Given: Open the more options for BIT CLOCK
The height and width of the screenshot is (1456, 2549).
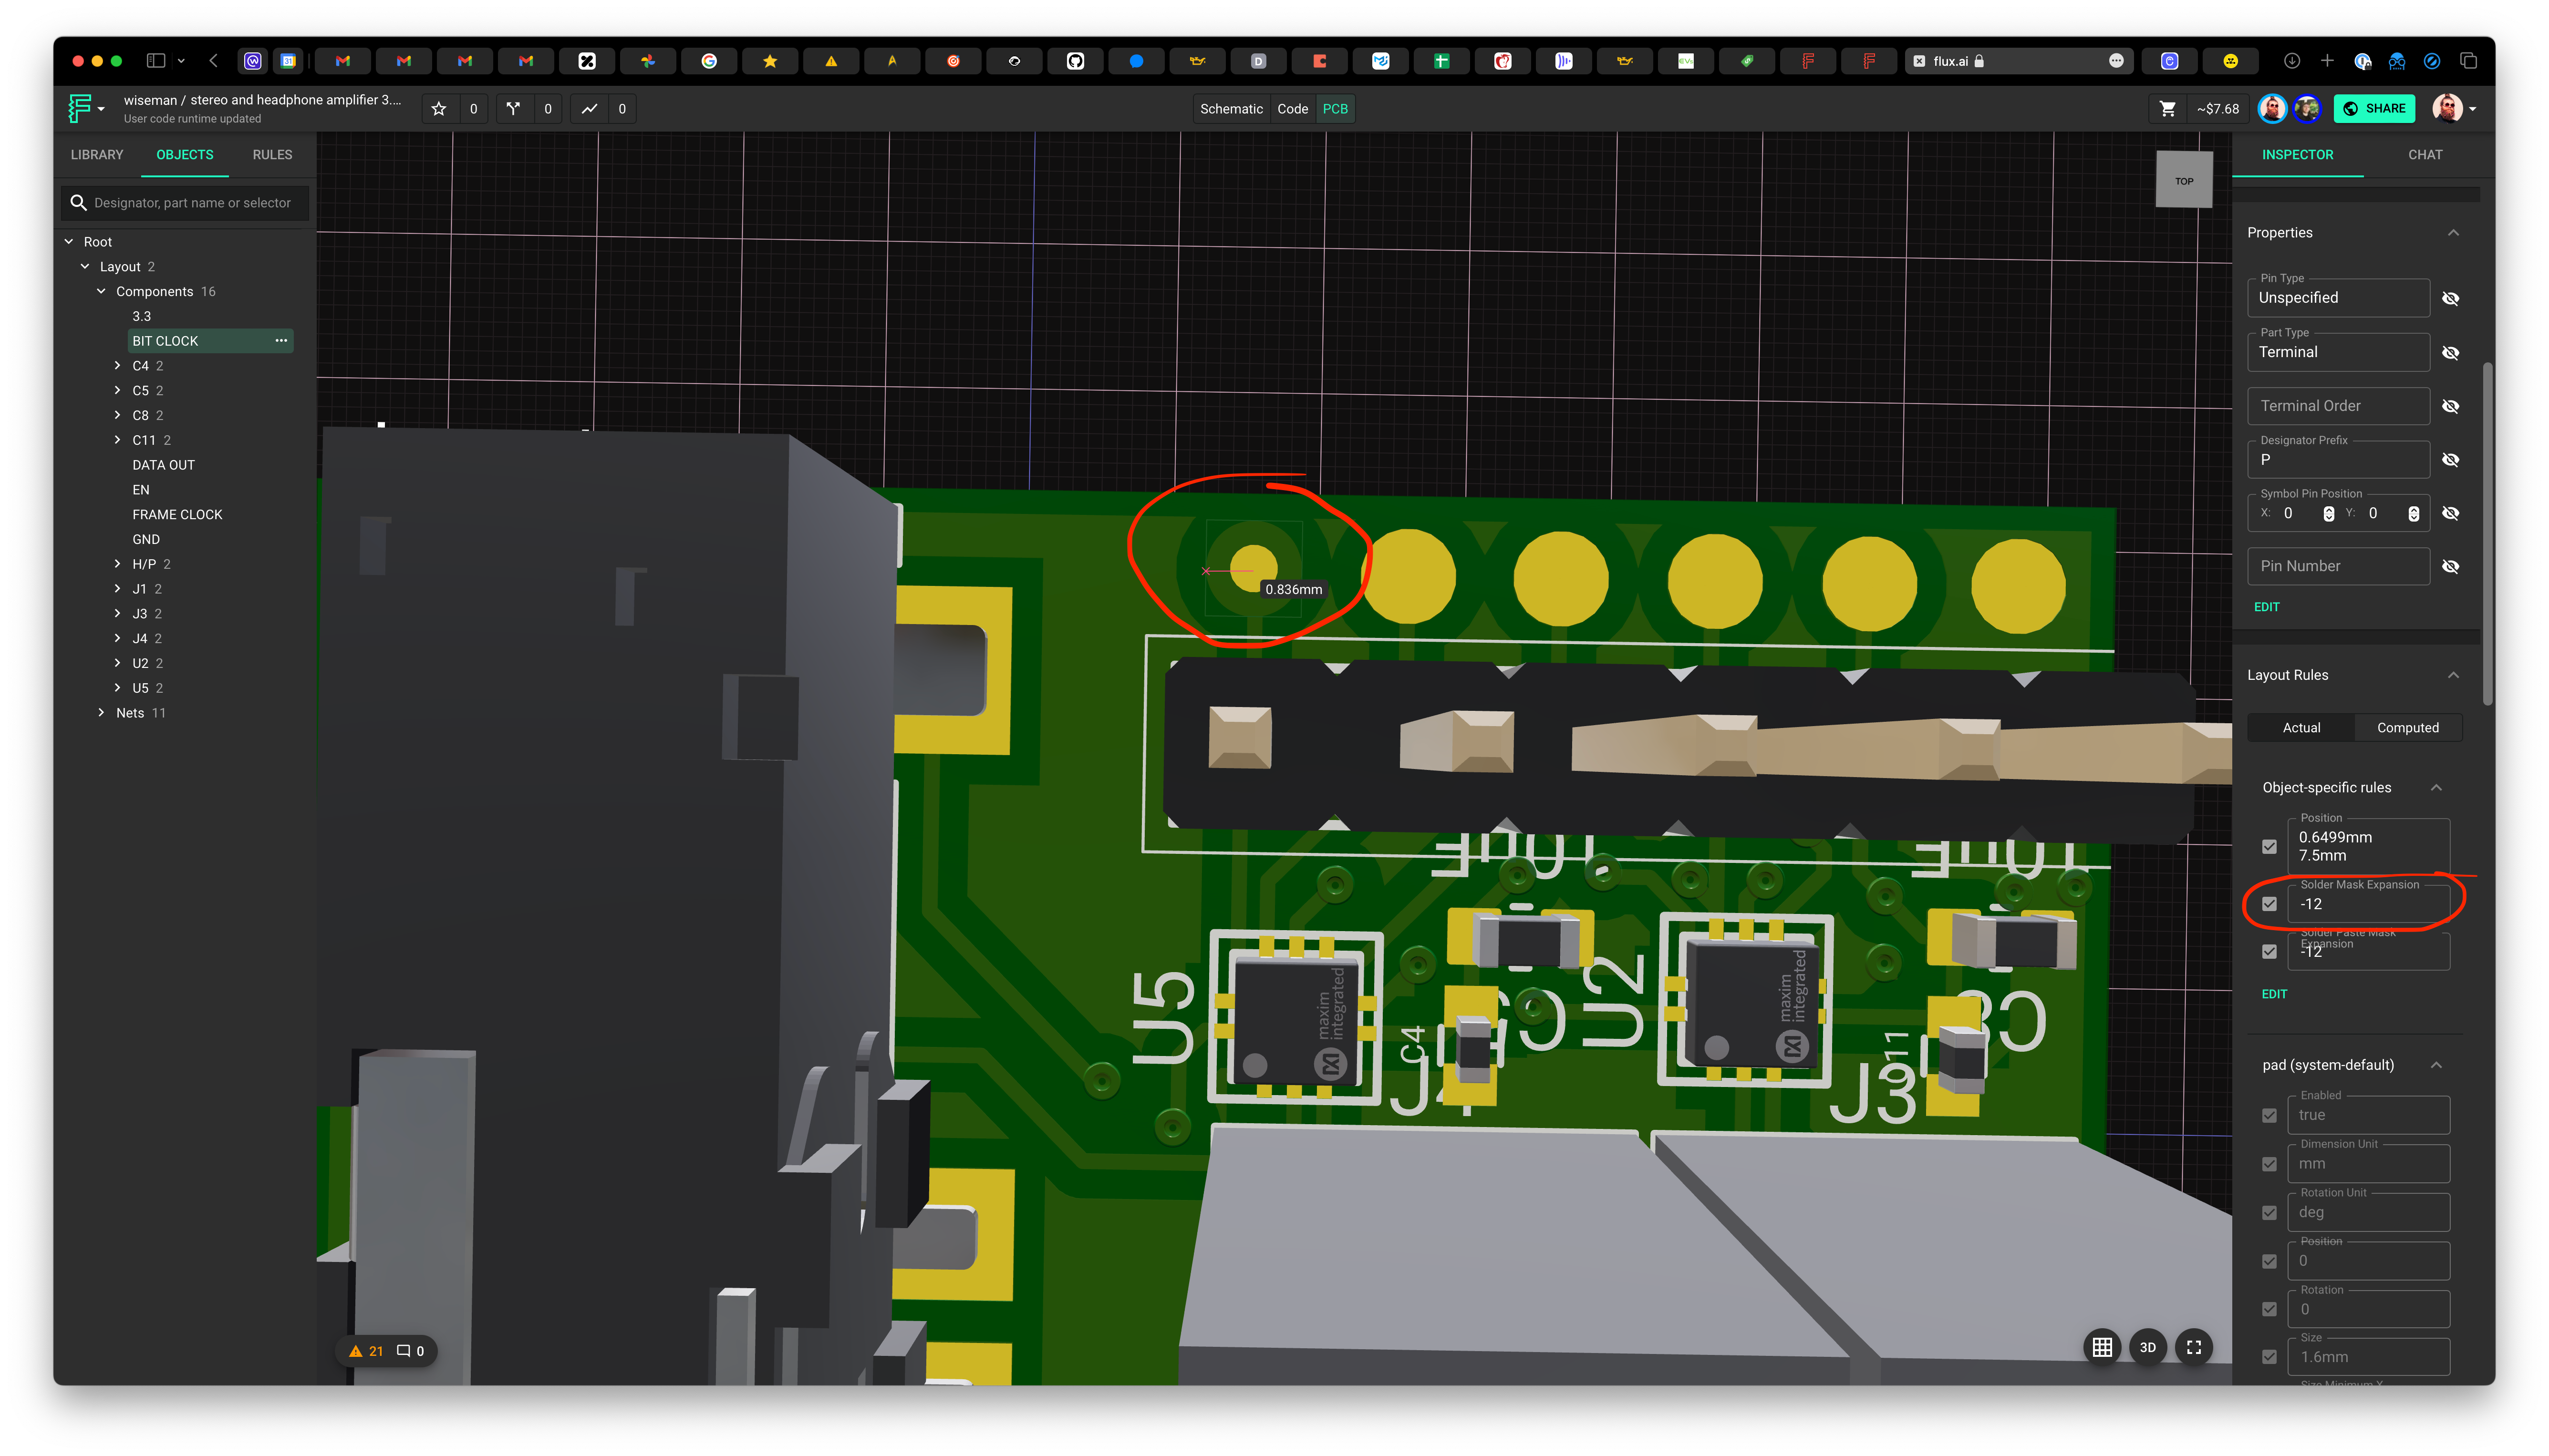Looking at the screenshot, I should [281, 341].
